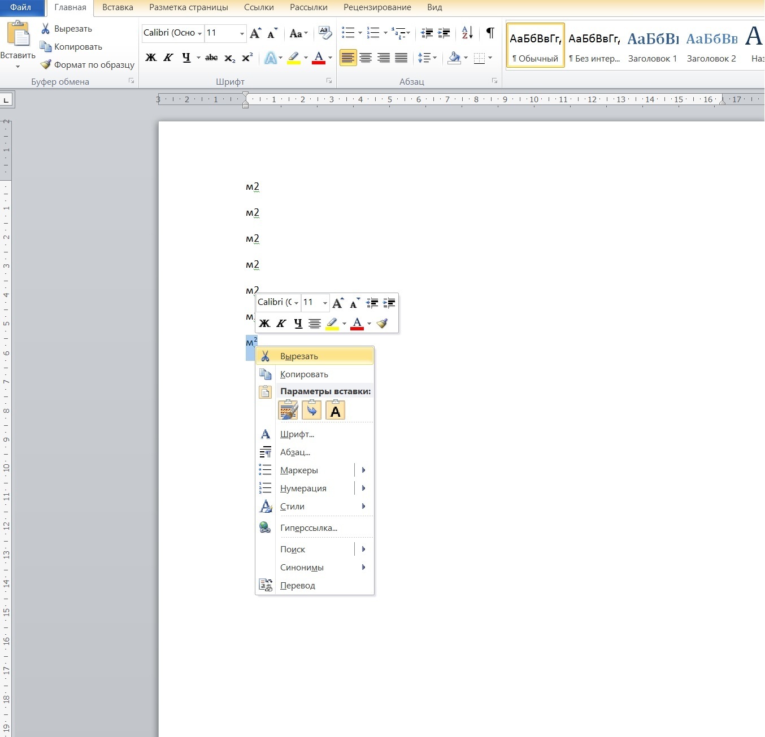Toggle bold in the ribbon Font group
Image resolution: width=765 pixels, height=737 pixels.
click(151, 58)
